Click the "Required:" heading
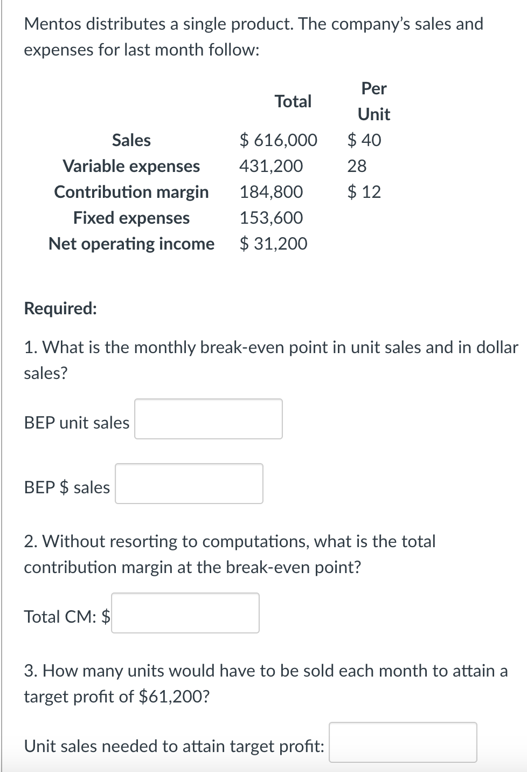 pyautogui.click(x=60, y=308)
